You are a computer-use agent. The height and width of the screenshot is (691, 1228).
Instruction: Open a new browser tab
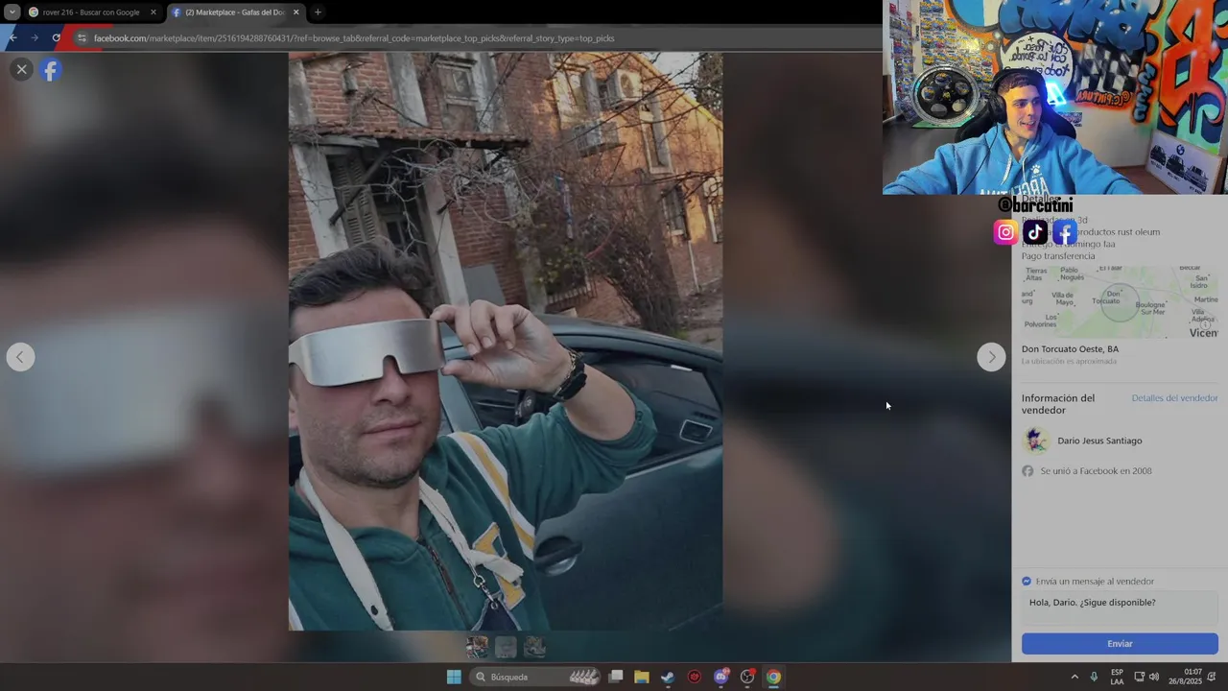(318, 12)
